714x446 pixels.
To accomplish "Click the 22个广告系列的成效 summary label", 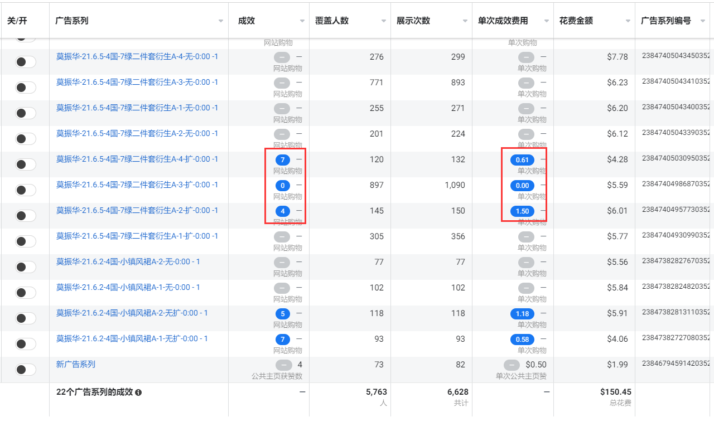I will tap(94, 392).
